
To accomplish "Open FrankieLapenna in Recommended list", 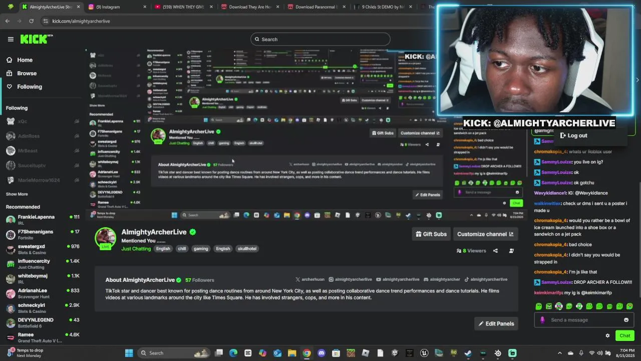I will point(43,219).
